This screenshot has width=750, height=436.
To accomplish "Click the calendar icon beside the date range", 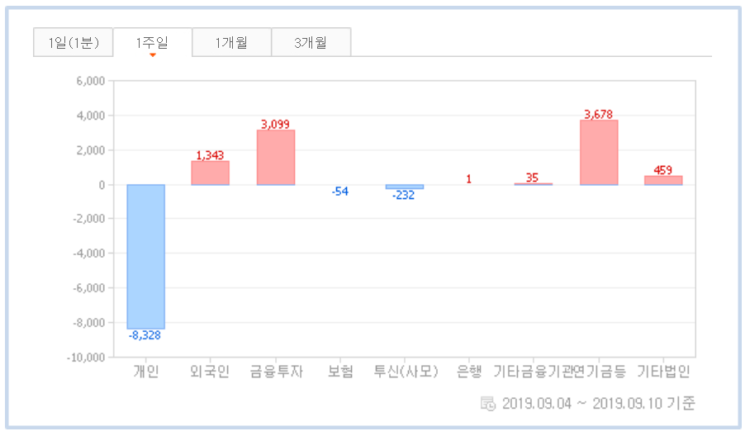I will [488, 404].
